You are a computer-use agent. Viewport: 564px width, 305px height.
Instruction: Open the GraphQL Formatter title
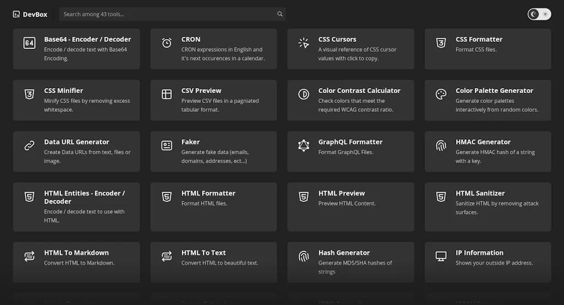(350, 141)
